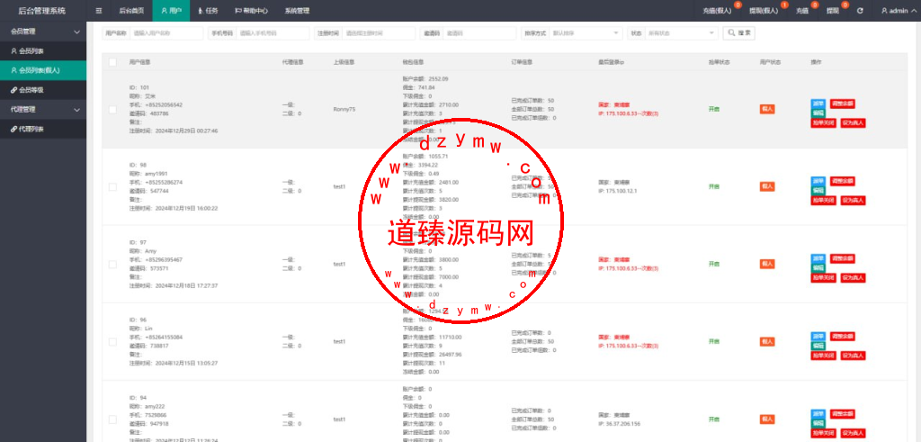
Task: Open 代理列表 in the sidebar
Action: pyautogui.click(x=43, y=129)
